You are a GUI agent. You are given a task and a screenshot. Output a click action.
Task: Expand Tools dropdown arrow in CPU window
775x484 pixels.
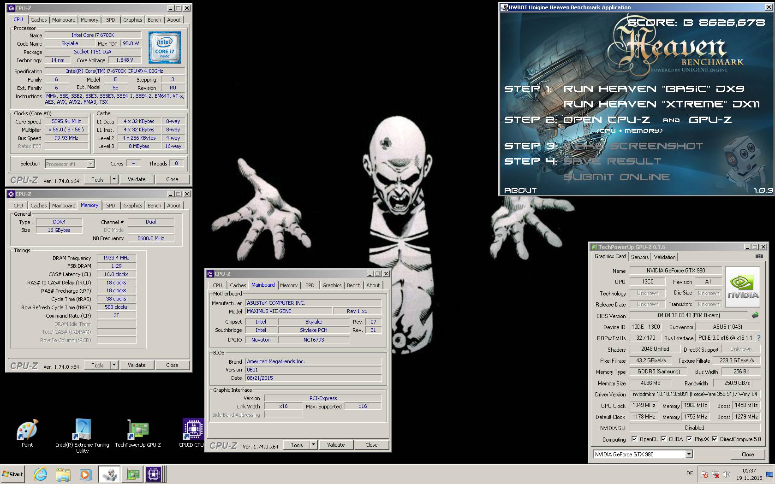(x=114, y=179)
